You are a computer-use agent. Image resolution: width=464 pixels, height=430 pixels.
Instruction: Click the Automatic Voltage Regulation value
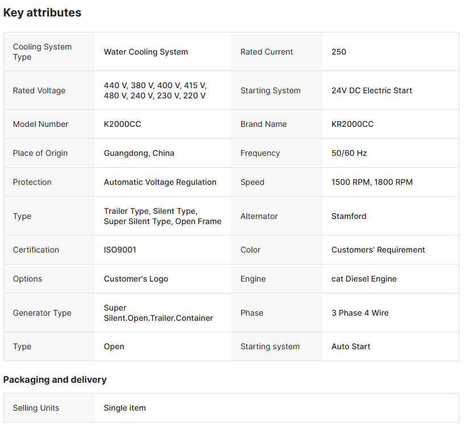click(x=160, y=182)
